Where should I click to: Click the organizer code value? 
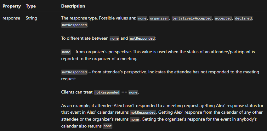pos(159,18)
